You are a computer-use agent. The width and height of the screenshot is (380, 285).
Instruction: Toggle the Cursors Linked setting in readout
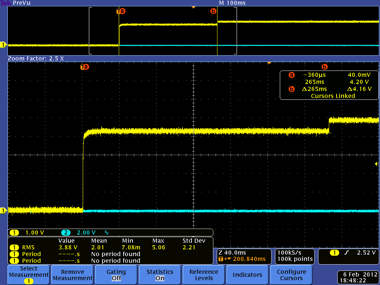point(333,96)
